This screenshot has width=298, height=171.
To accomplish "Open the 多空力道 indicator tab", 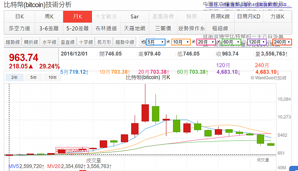I will click(19, 29).
